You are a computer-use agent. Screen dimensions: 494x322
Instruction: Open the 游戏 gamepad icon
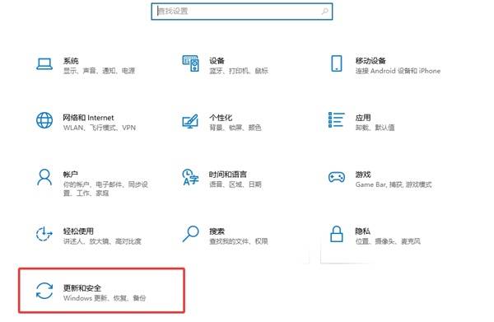click(337, 177)
